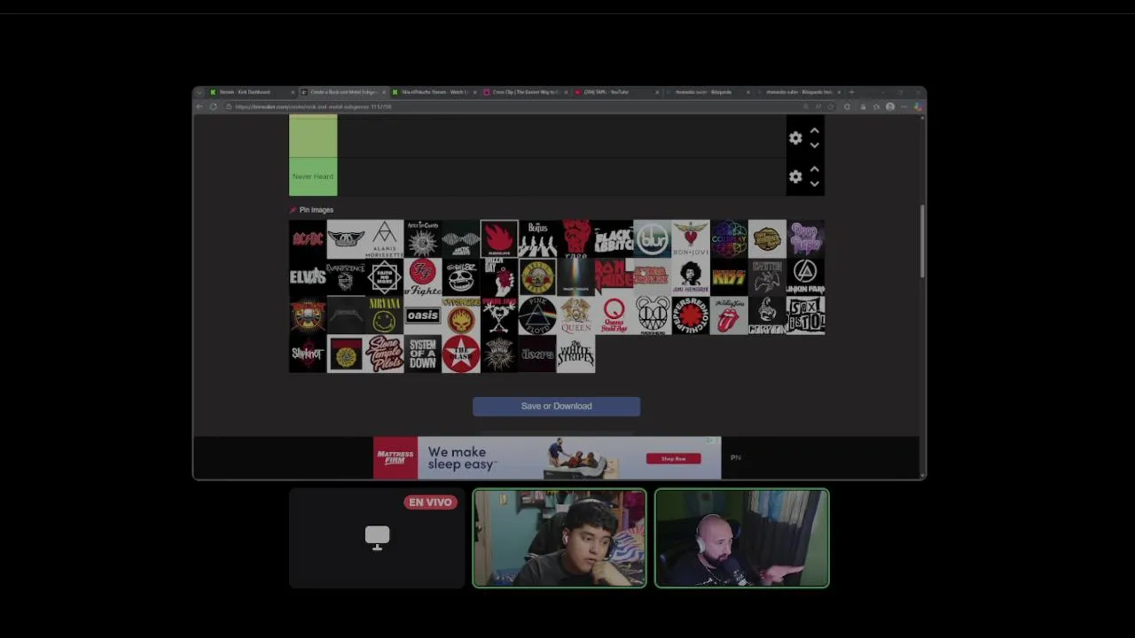
Task: Select the Arctic Monkeys soundwave logo
Action: click(461, 239)
